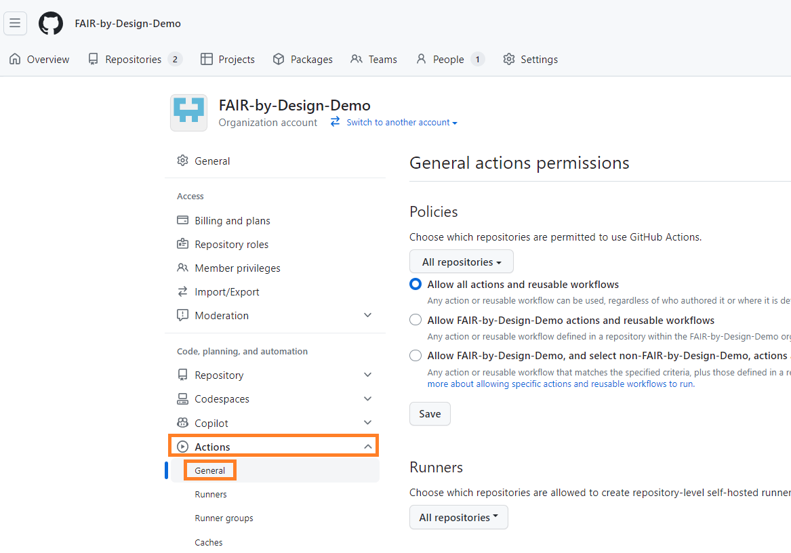Open the GitHub home icon
791x553 pixels.
(x=50, y=23)
